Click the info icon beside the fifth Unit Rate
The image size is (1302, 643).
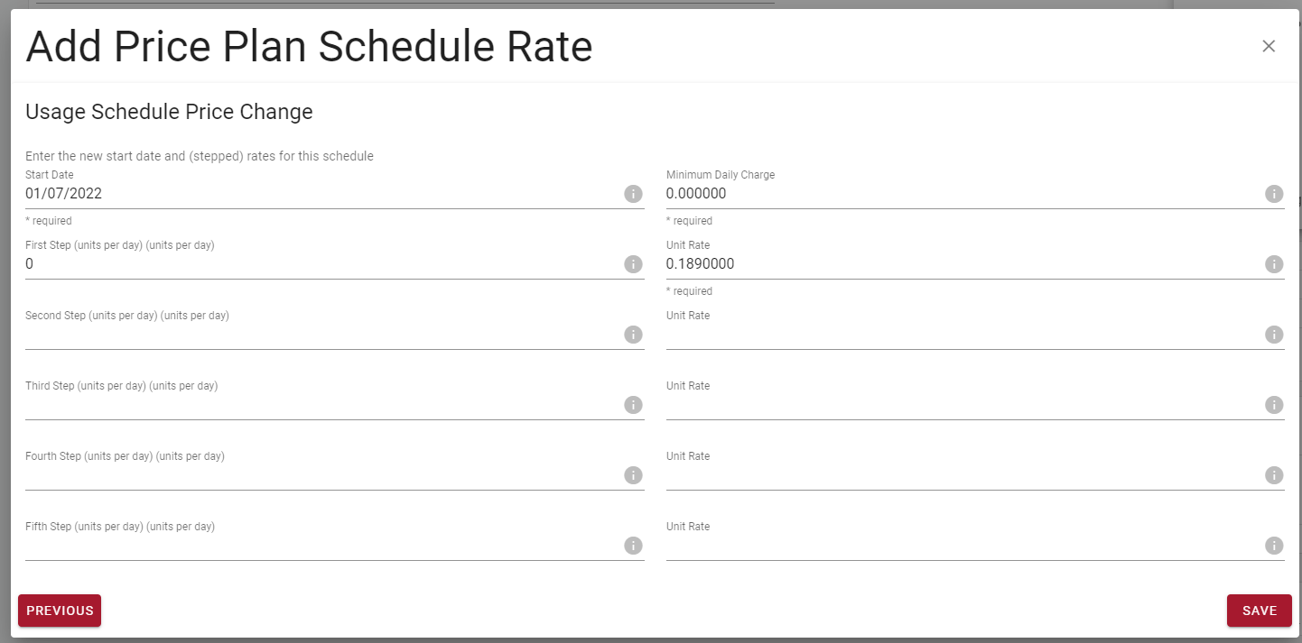[1274, 546]
